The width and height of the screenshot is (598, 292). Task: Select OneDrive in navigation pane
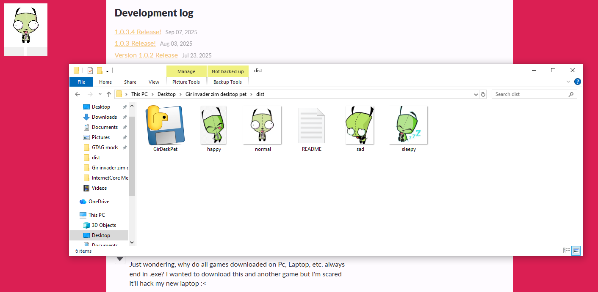[x=99, y=202]
